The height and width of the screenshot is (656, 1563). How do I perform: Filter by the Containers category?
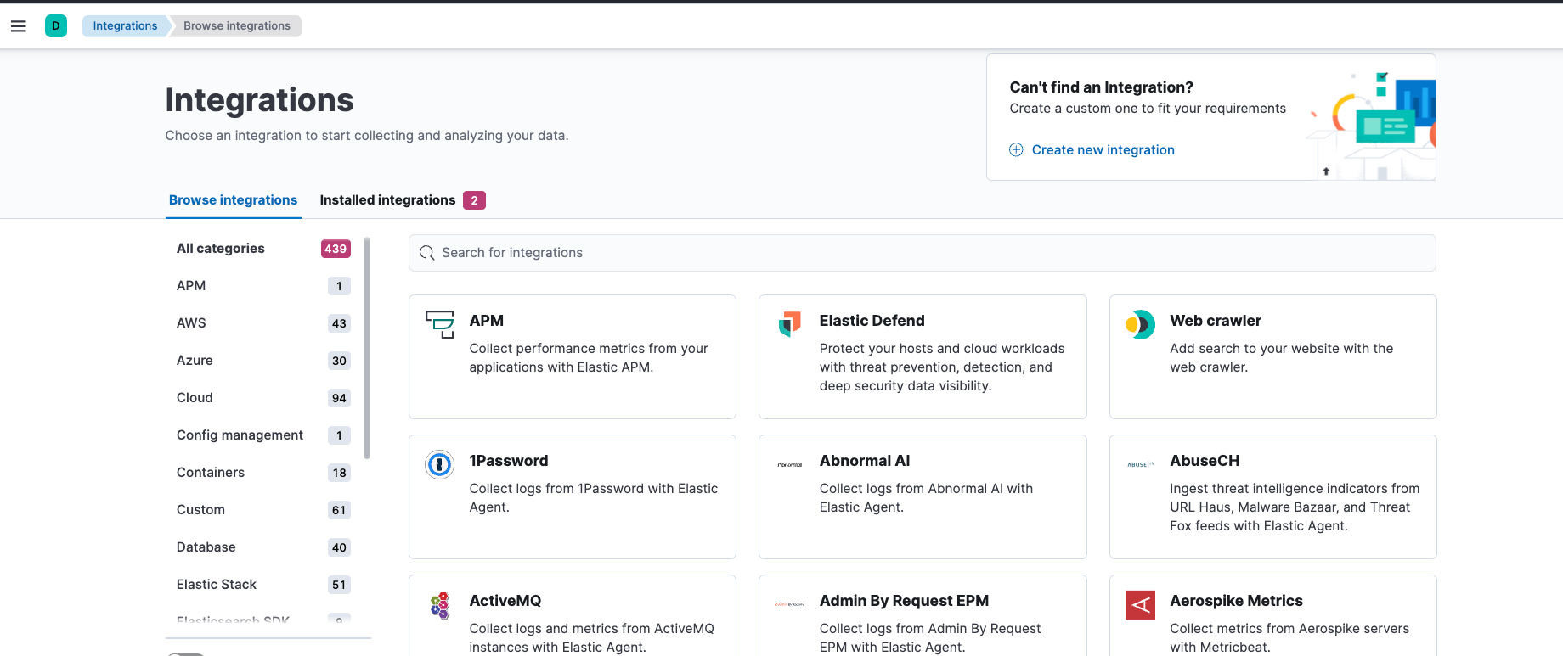tap(211, 473)
